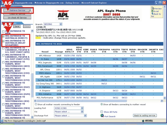Viewport: 167px width, 125px height.
Task: Open the Preview link icon
Action: pos(152,8)
